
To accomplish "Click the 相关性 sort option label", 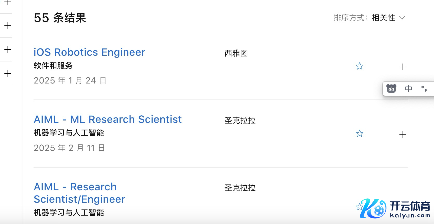I will click(x=383, y=18).
